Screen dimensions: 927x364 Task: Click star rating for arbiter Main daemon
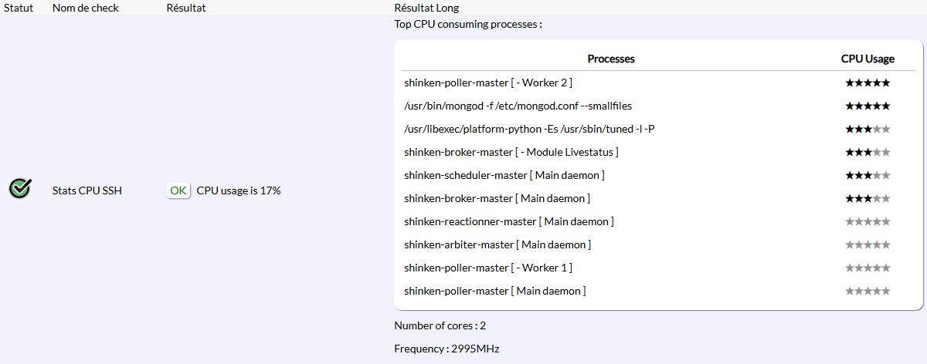point(868,244)
